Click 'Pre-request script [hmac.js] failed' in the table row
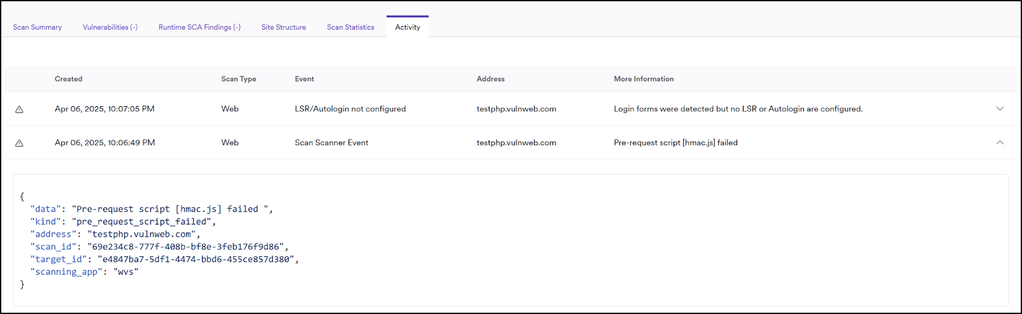This screenshot has width=1022, height=314. click(x=675, y=142)
